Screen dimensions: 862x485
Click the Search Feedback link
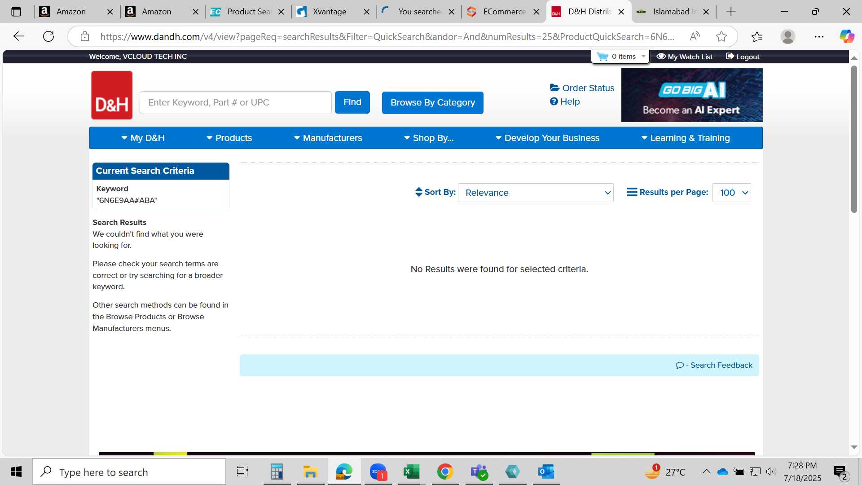(x=714, y=366)
